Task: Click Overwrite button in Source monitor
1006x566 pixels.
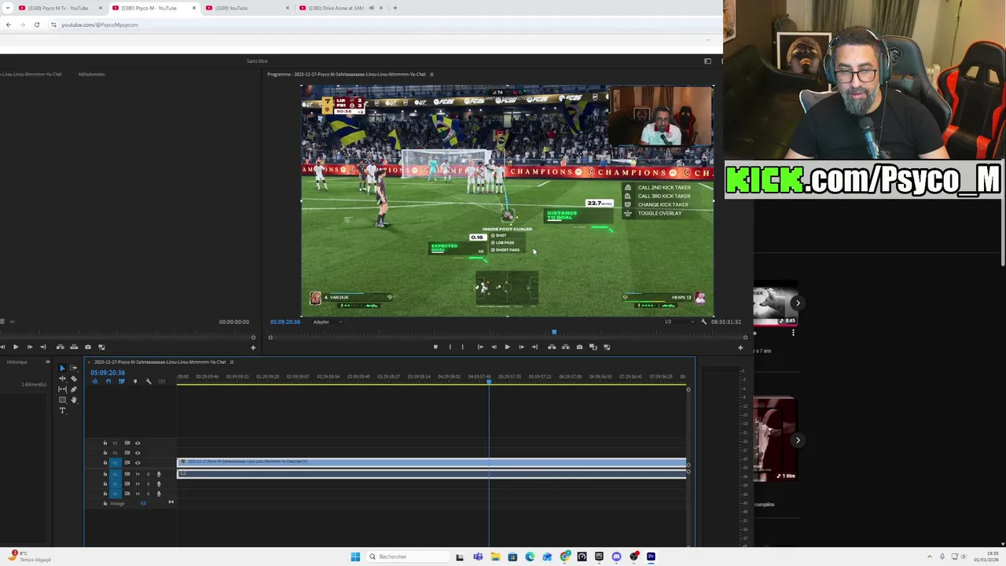Action: (74, 347)
